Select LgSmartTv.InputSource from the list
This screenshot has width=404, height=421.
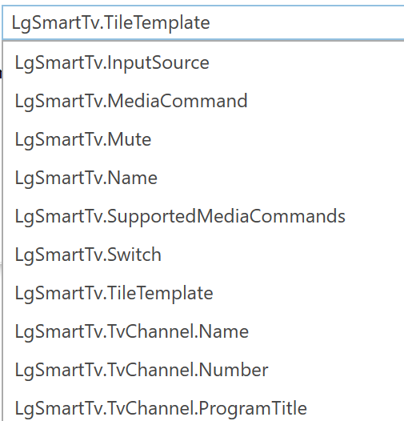point(203,62)
